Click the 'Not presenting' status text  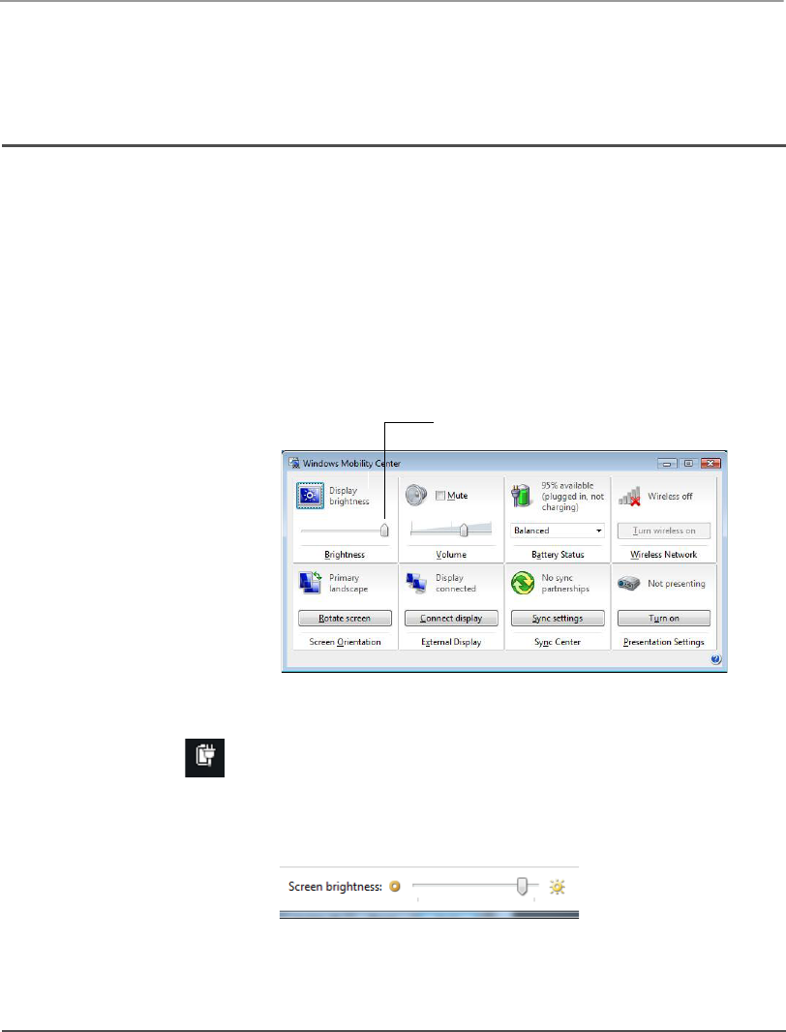676,583
